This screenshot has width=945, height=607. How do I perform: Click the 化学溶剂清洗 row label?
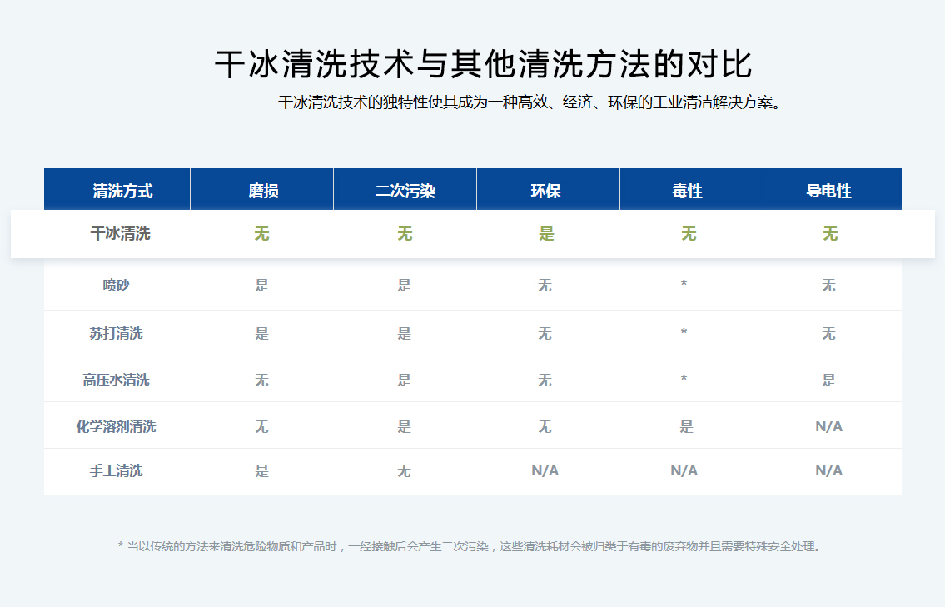[117, 426]
